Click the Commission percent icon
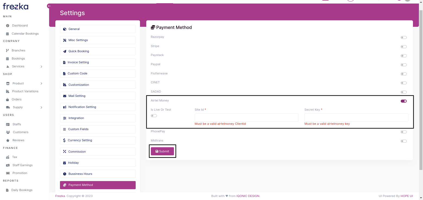 click(65, 152)
